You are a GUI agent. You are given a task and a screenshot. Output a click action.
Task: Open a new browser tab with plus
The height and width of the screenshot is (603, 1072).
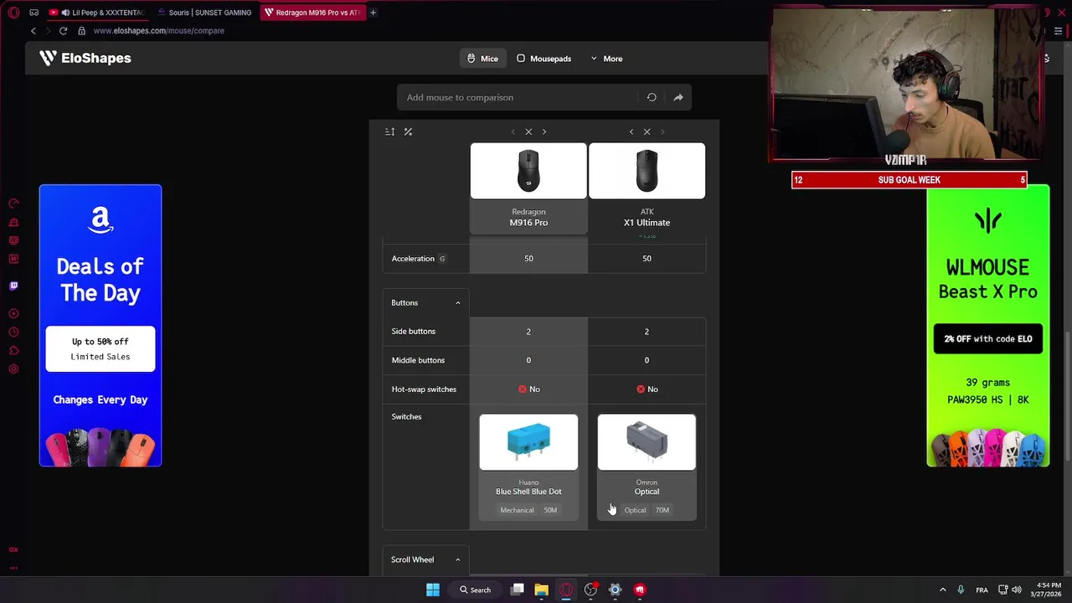click(x=373, y=13)
